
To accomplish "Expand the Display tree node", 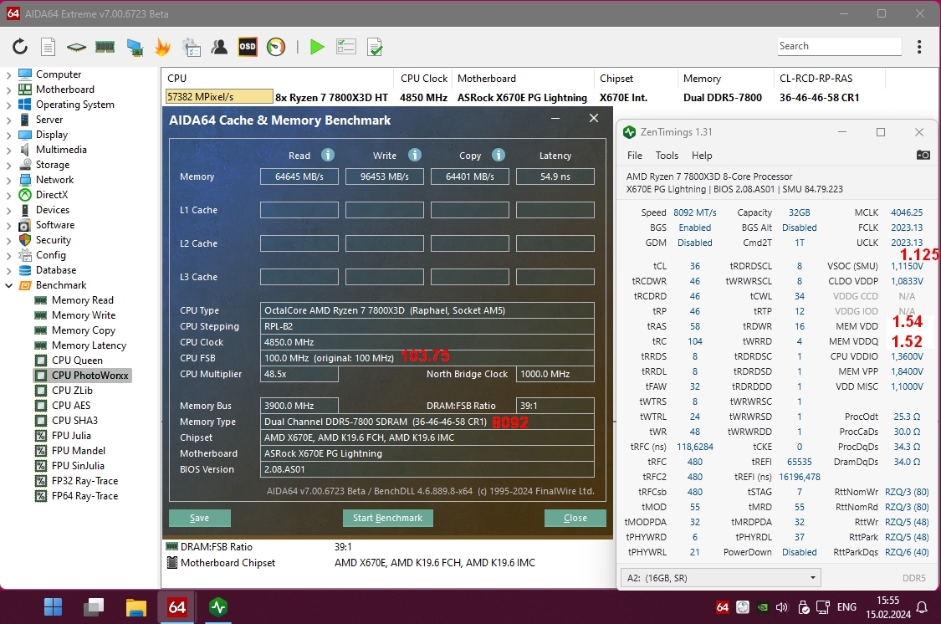I will pos(8,135).
